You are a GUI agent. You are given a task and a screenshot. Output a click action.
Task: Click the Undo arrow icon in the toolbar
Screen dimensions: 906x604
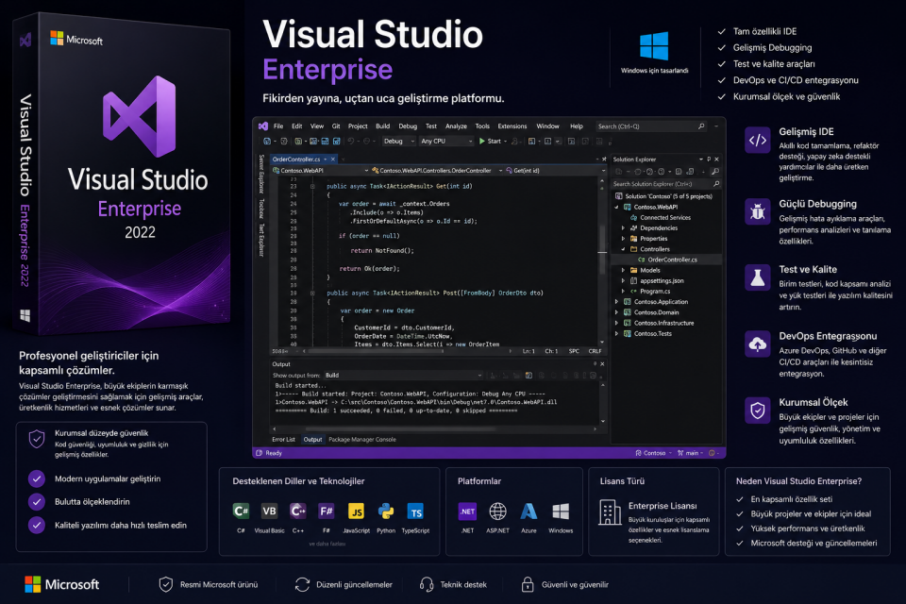[351, 141]
